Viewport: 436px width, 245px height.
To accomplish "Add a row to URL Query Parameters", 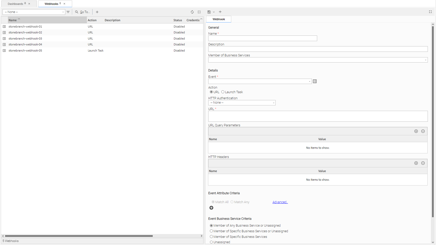I will click(x=416, y=131).
